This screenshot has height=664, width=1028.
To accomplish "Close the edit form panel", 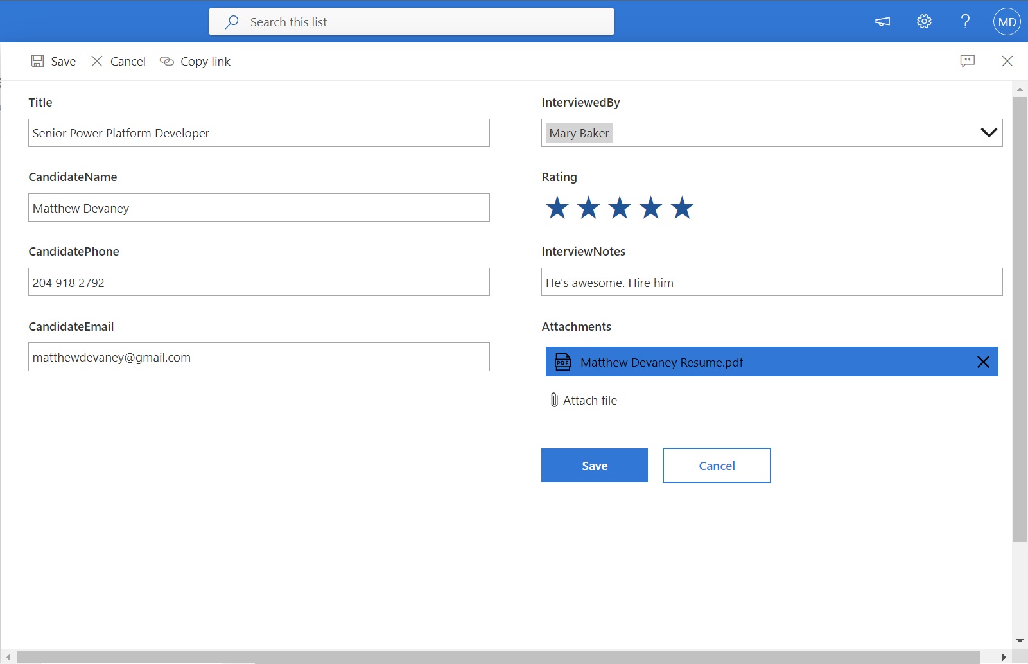I will click(1007, 61).
